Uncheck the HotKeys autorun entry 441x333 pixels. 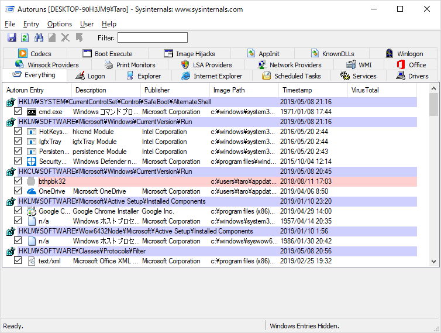(18, 131)
